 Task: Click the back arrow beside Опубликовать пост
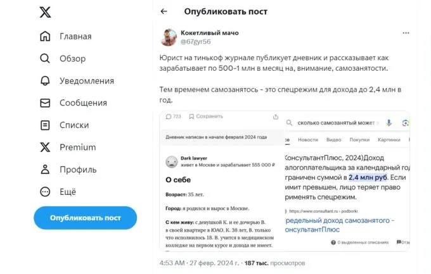pyautogui.click(x=164, y=11)
